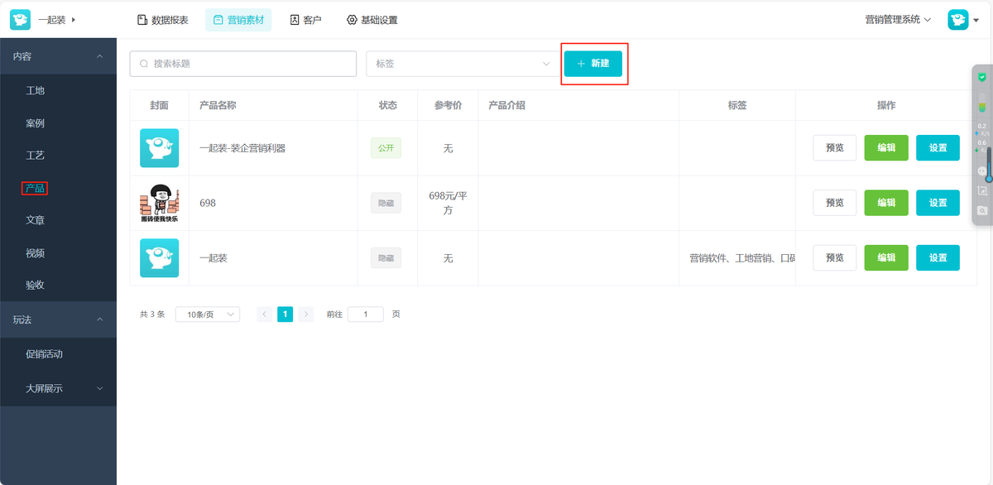Open the 698 product cover thumbnail
Image resolution: width=993 pixels, height=485 pixels.
pyautogui.click(x=159, y=204)
